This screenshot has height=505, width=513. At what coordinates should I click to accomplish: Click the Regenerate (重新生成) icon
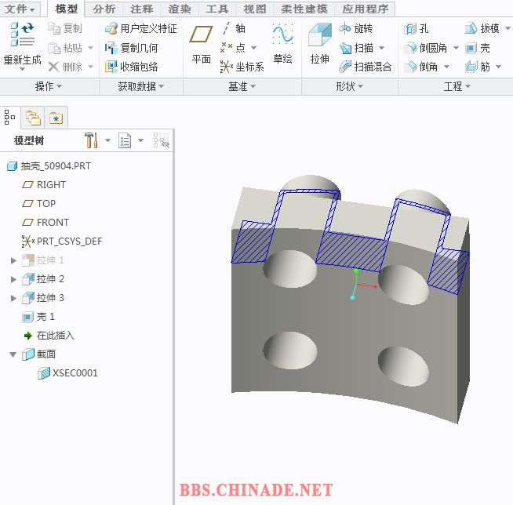pyautogui.click(x=22, y=35)
